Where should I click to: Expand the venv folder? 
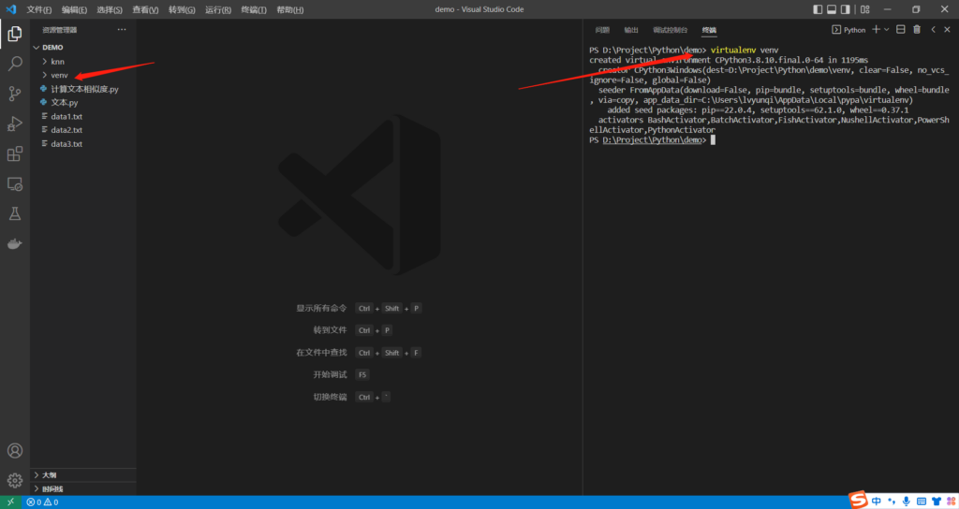pos(83,75)
